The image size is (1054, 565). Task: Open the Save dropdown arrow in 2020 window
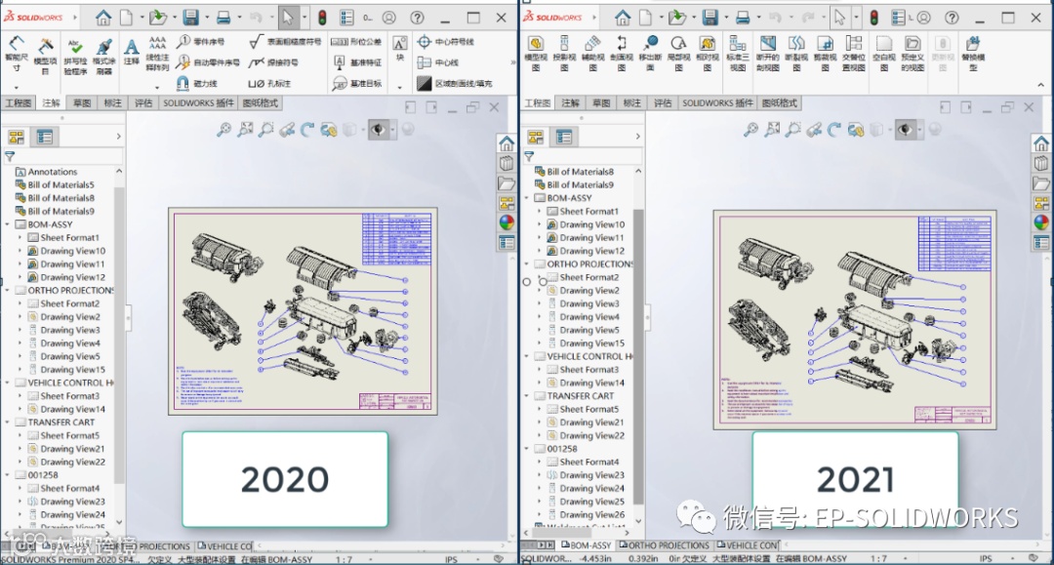click(206, 19)
